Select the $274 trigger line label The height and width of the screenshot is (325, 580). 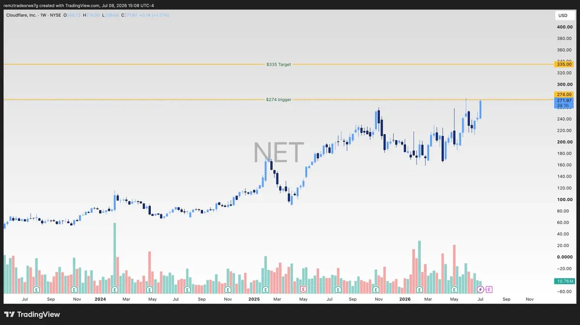click(278, 100)
